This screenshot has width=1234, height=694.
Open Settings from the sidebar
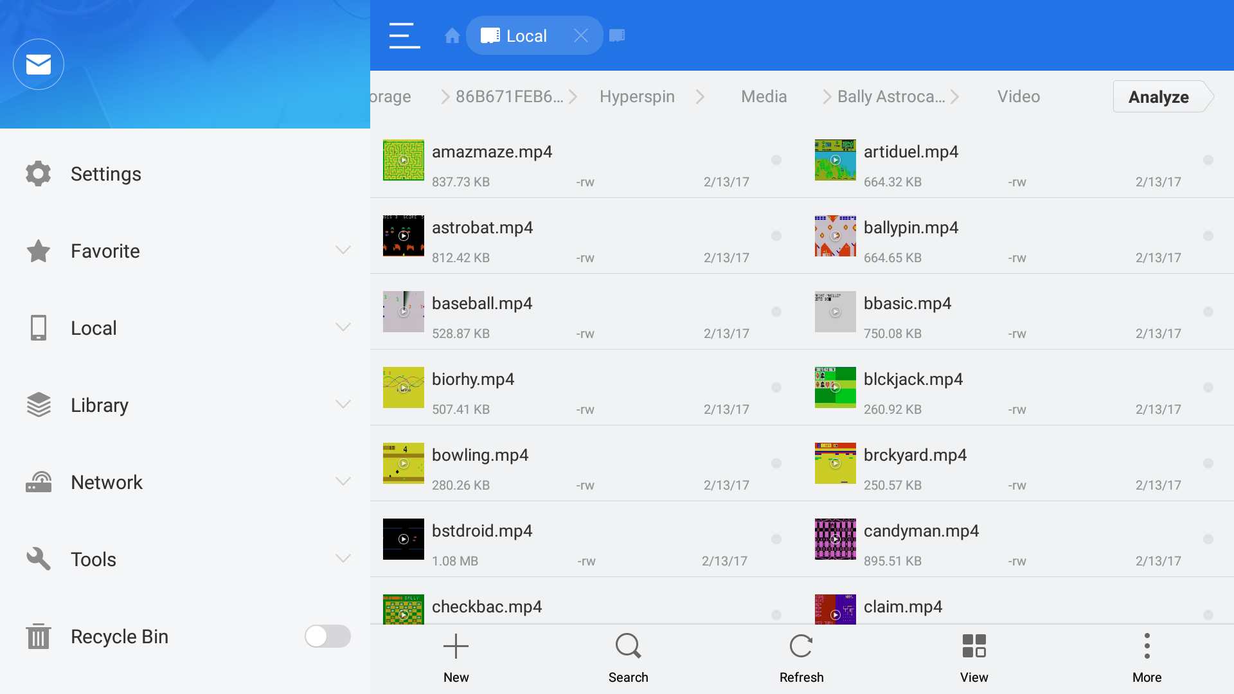click(x=106, y=173)
